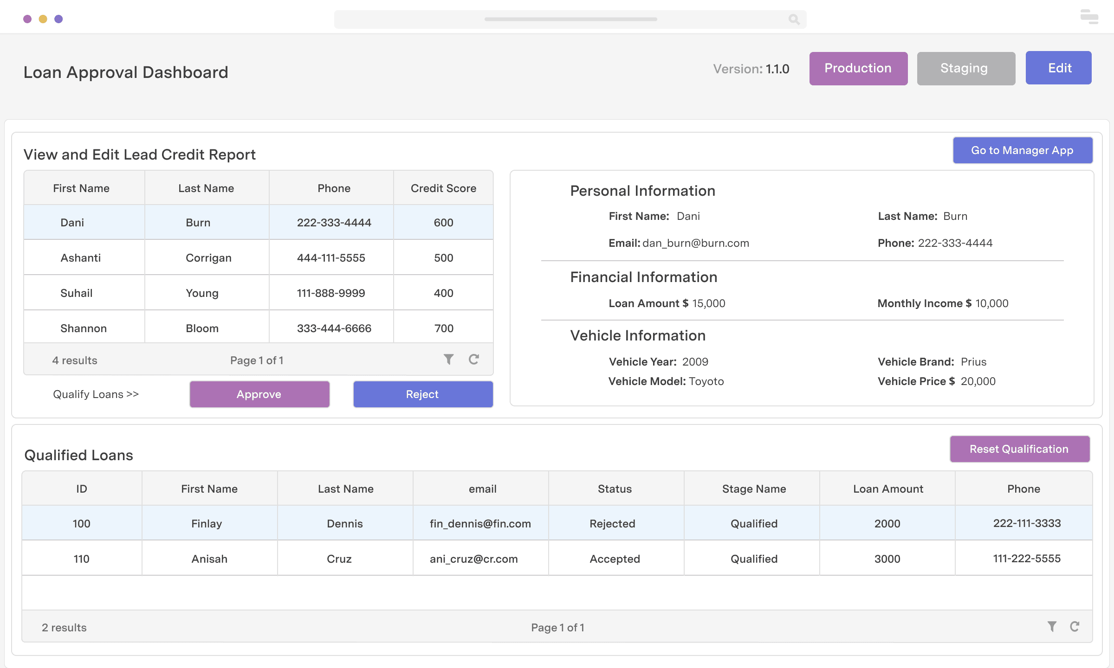Reject the selected lead

point(422,394)
